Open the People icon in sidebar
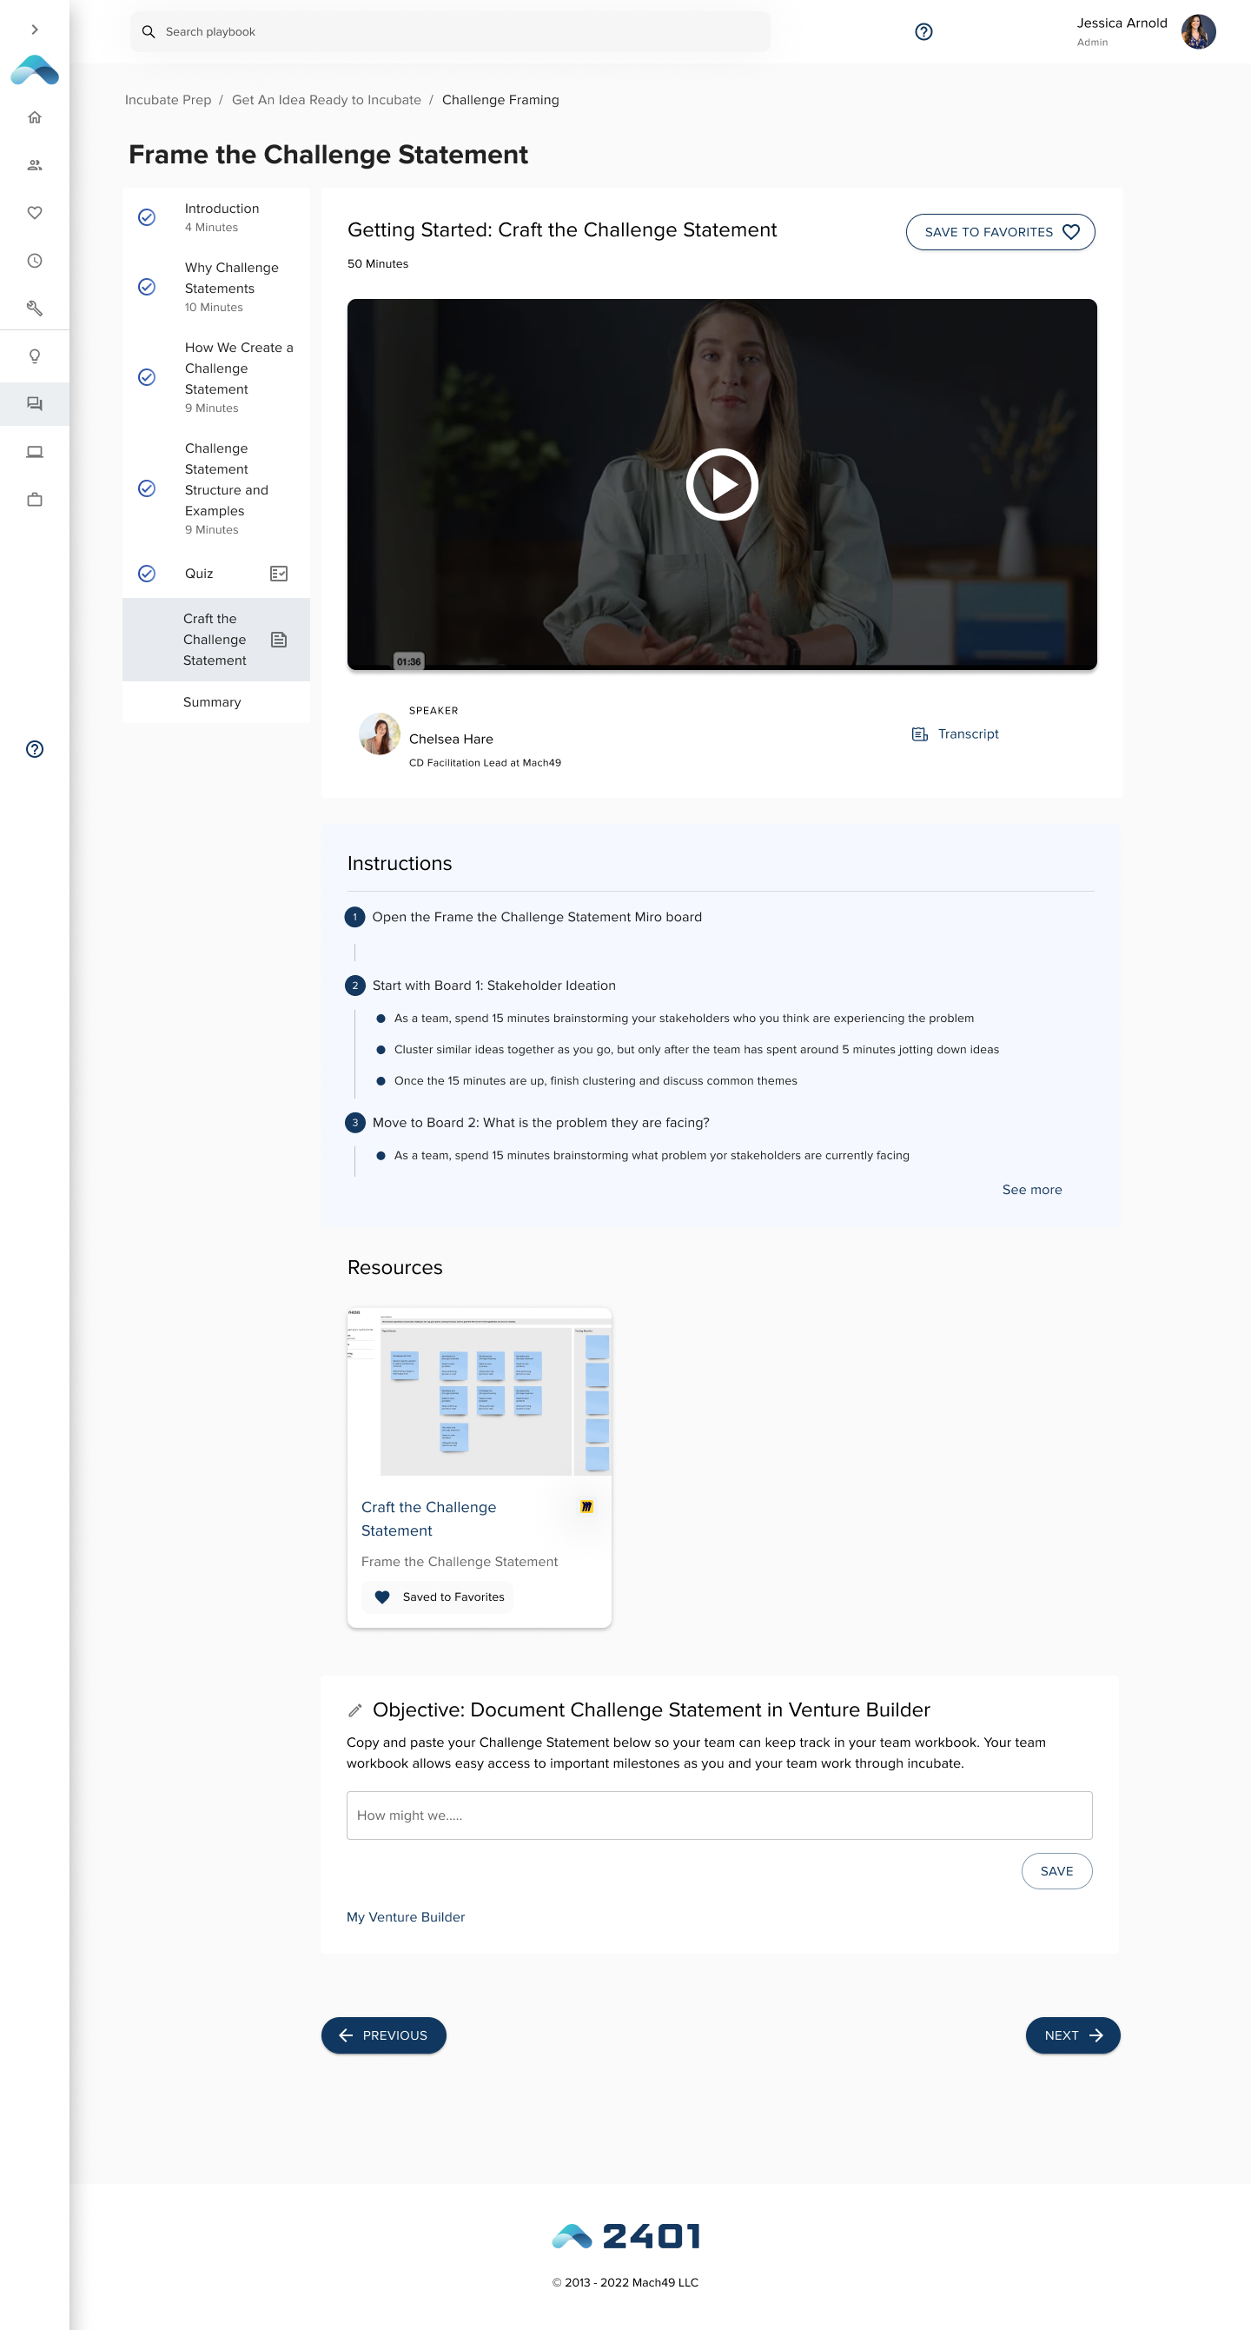This screenshot has height=2330, width=1251. [35, 165]
